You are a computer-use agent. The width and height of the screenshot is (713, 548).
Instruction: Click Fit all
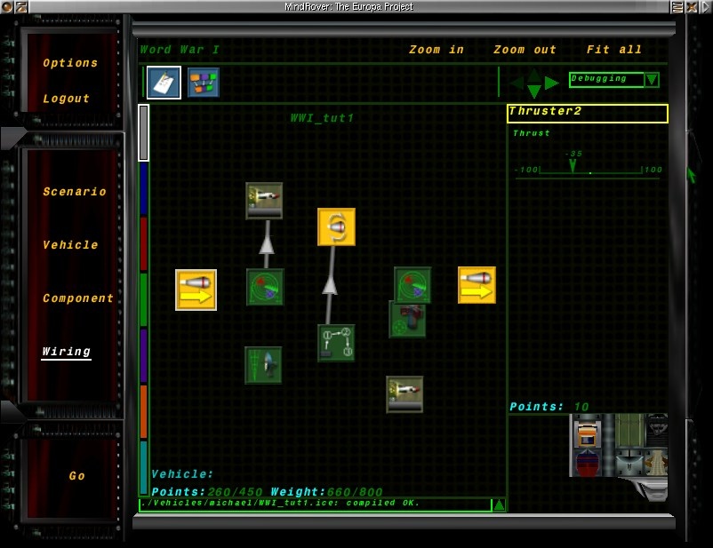613,50
